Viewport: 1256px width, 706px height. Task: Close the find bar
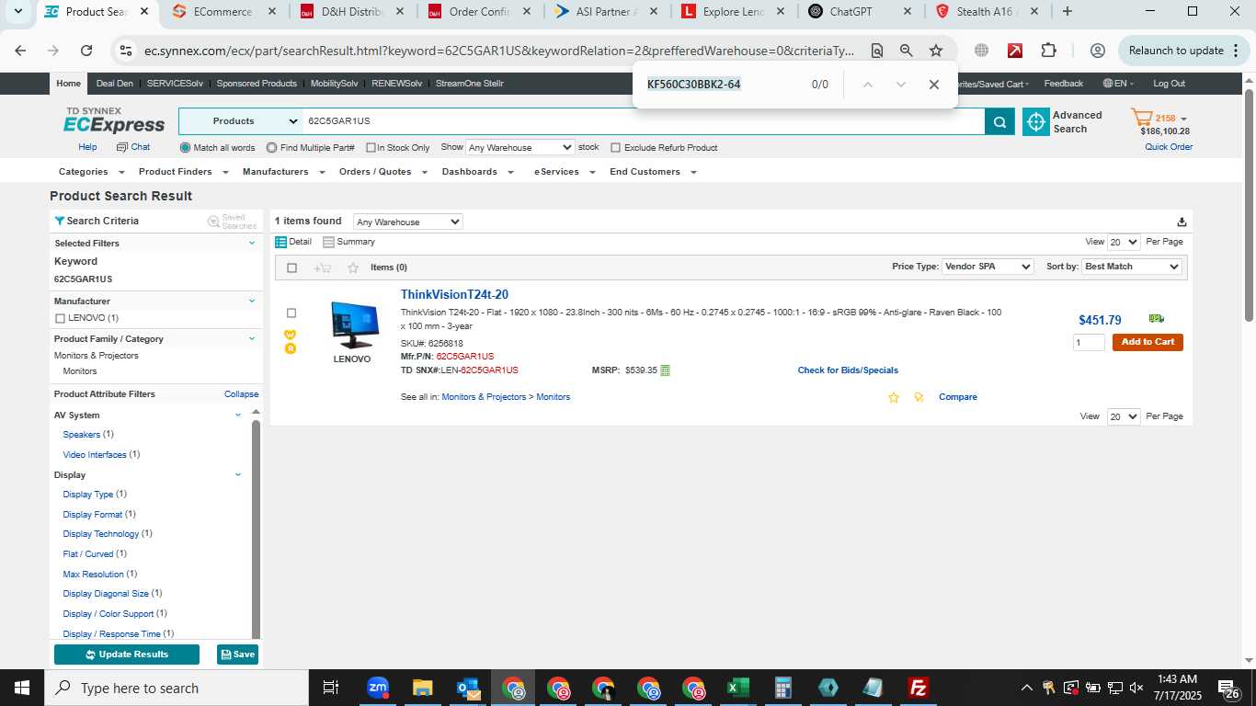pos(934,85)
